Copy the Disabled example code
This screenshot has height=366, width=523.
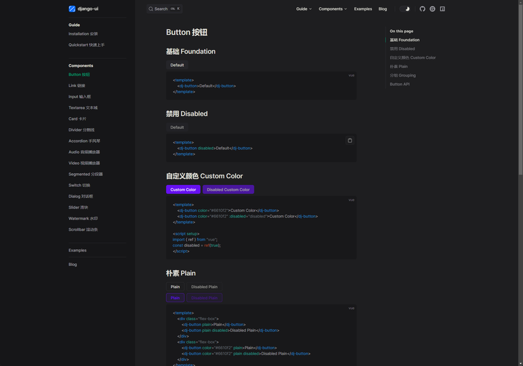(350, 141)
